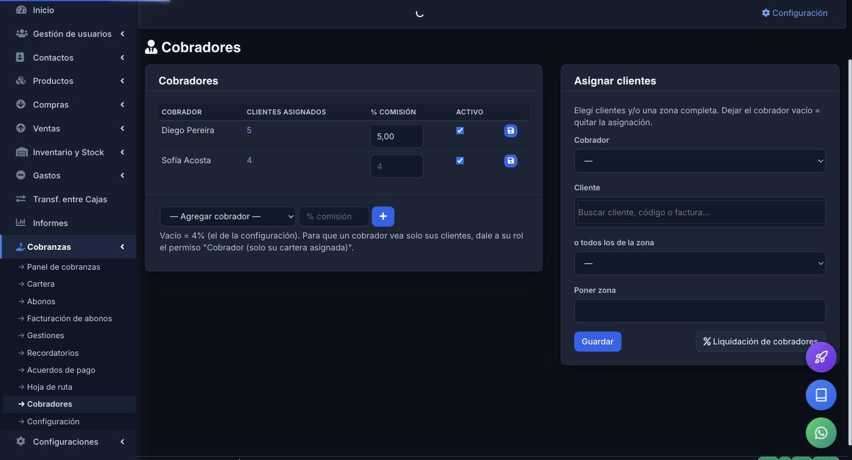Open Sofía Acosta's 4 assigned clients link

(249, 160)
